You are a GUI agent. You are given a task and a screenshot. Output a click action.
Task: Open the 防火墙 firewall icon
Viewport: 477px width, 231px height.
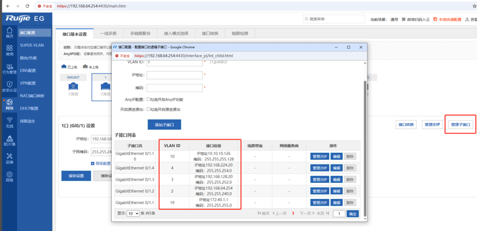pyautogui.click(x=9, y=140)
